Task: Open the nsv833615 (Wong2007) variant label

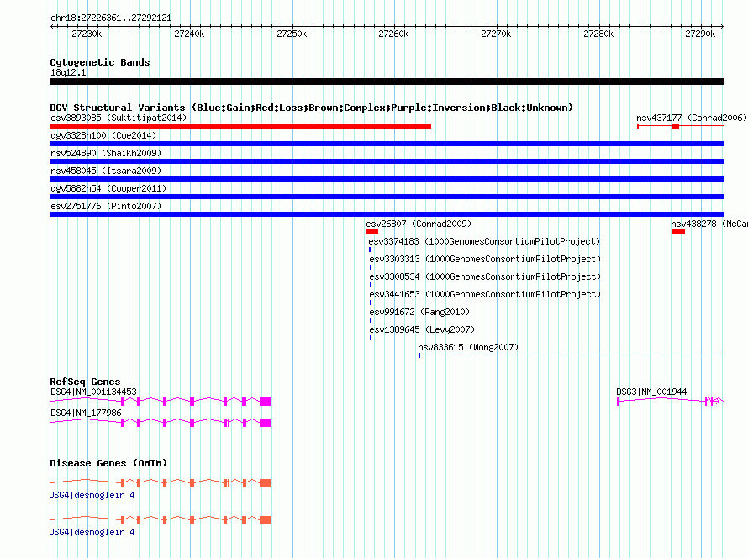Action: (x=468, y=347)
